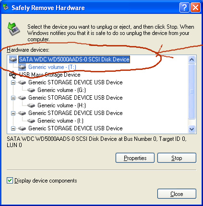Stop the selected SATA disk device
203x206 pixels.
[x=177, y=158]
